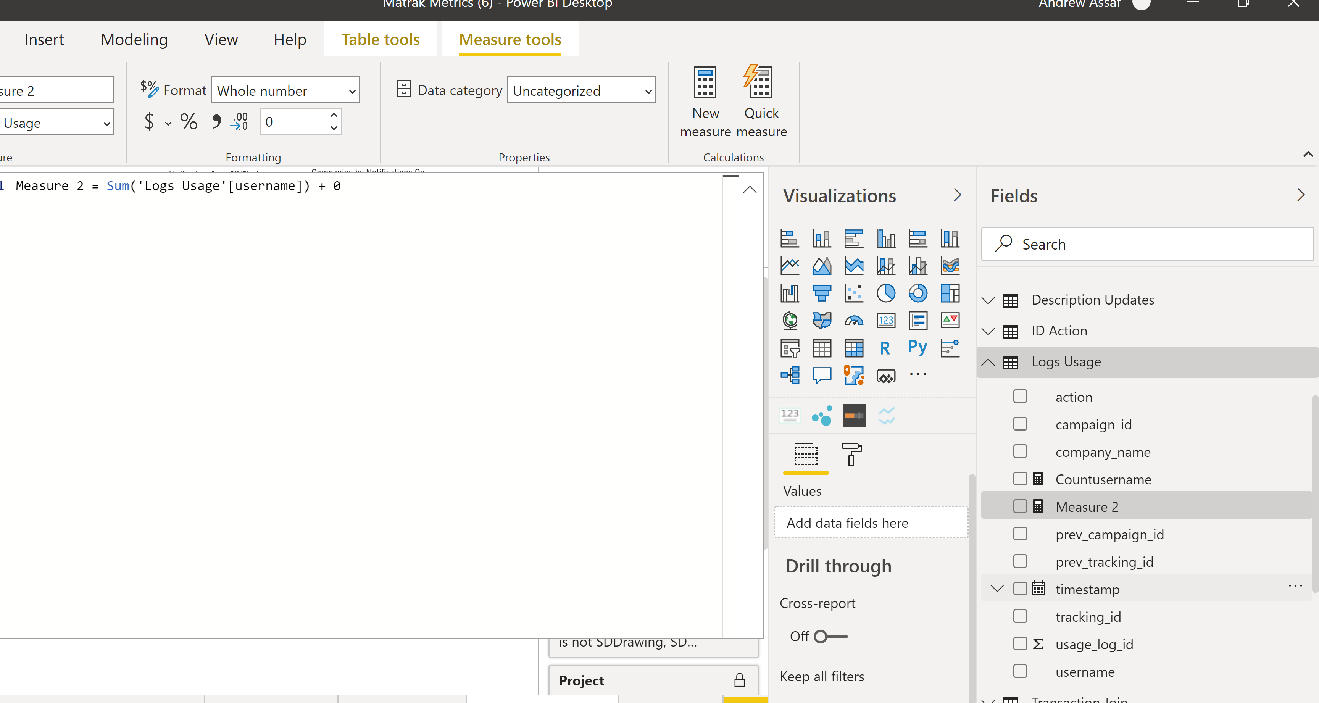Pick the filled map visualization
This screenshot has height=703, width=1319.
822,321
